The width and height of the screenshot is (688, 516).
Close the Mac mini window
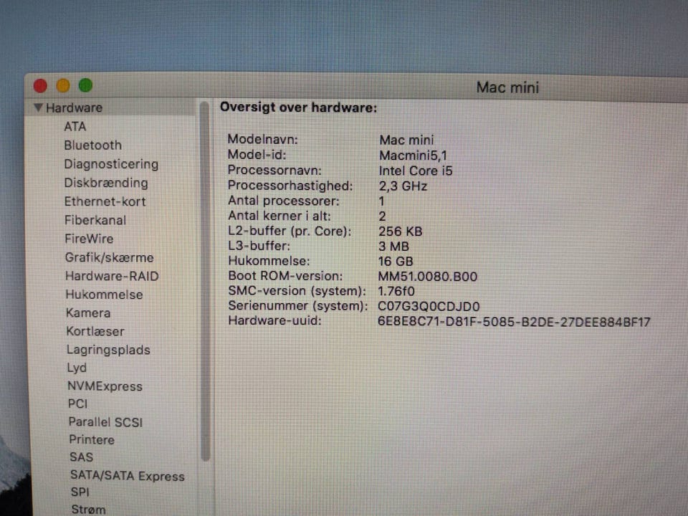40,85
